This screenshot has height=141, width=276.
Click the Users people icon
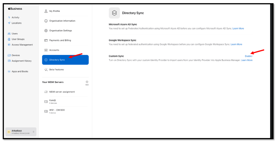(x=9, y=34)
